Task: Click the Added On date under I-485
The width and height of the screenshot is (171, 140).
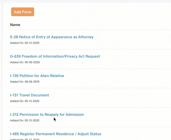Action: (25, 139)
